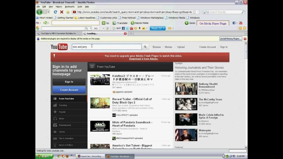Click the Windows Start button
Viewport: 283px width, 159px height.
coord(44,156)
